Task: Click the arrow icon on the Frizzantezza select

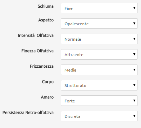Action: pyautogui.click(x=134, y=70)
